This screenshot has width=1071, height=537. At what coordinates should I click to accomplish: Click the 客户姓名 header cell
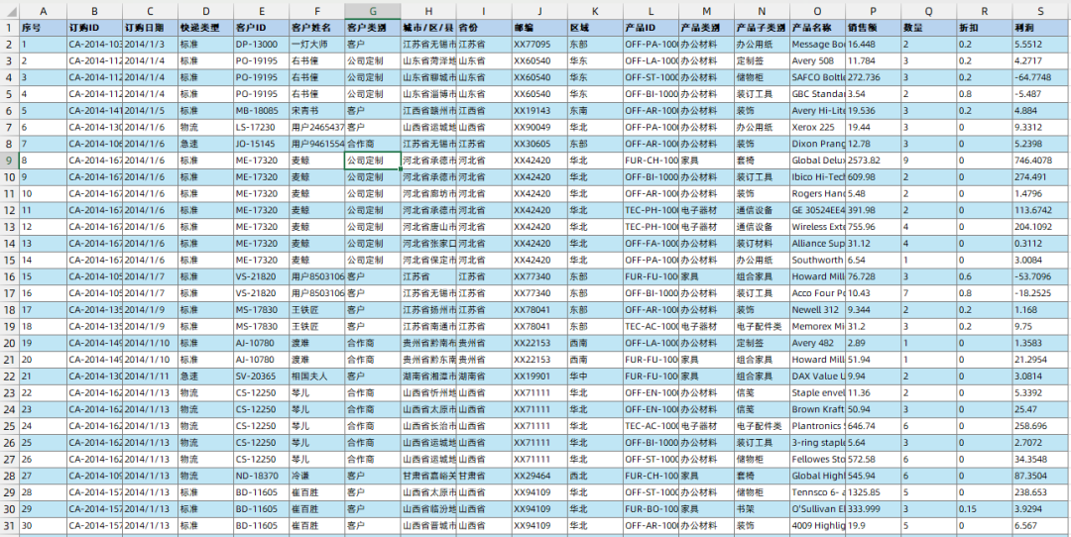pyautogui.click(x=317, y=28)
